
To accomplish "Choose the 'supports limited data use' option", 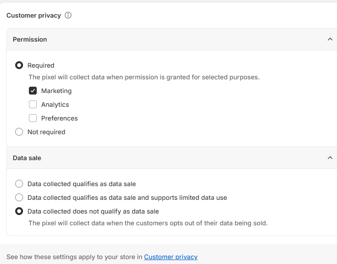I will [x=19, y=197].
